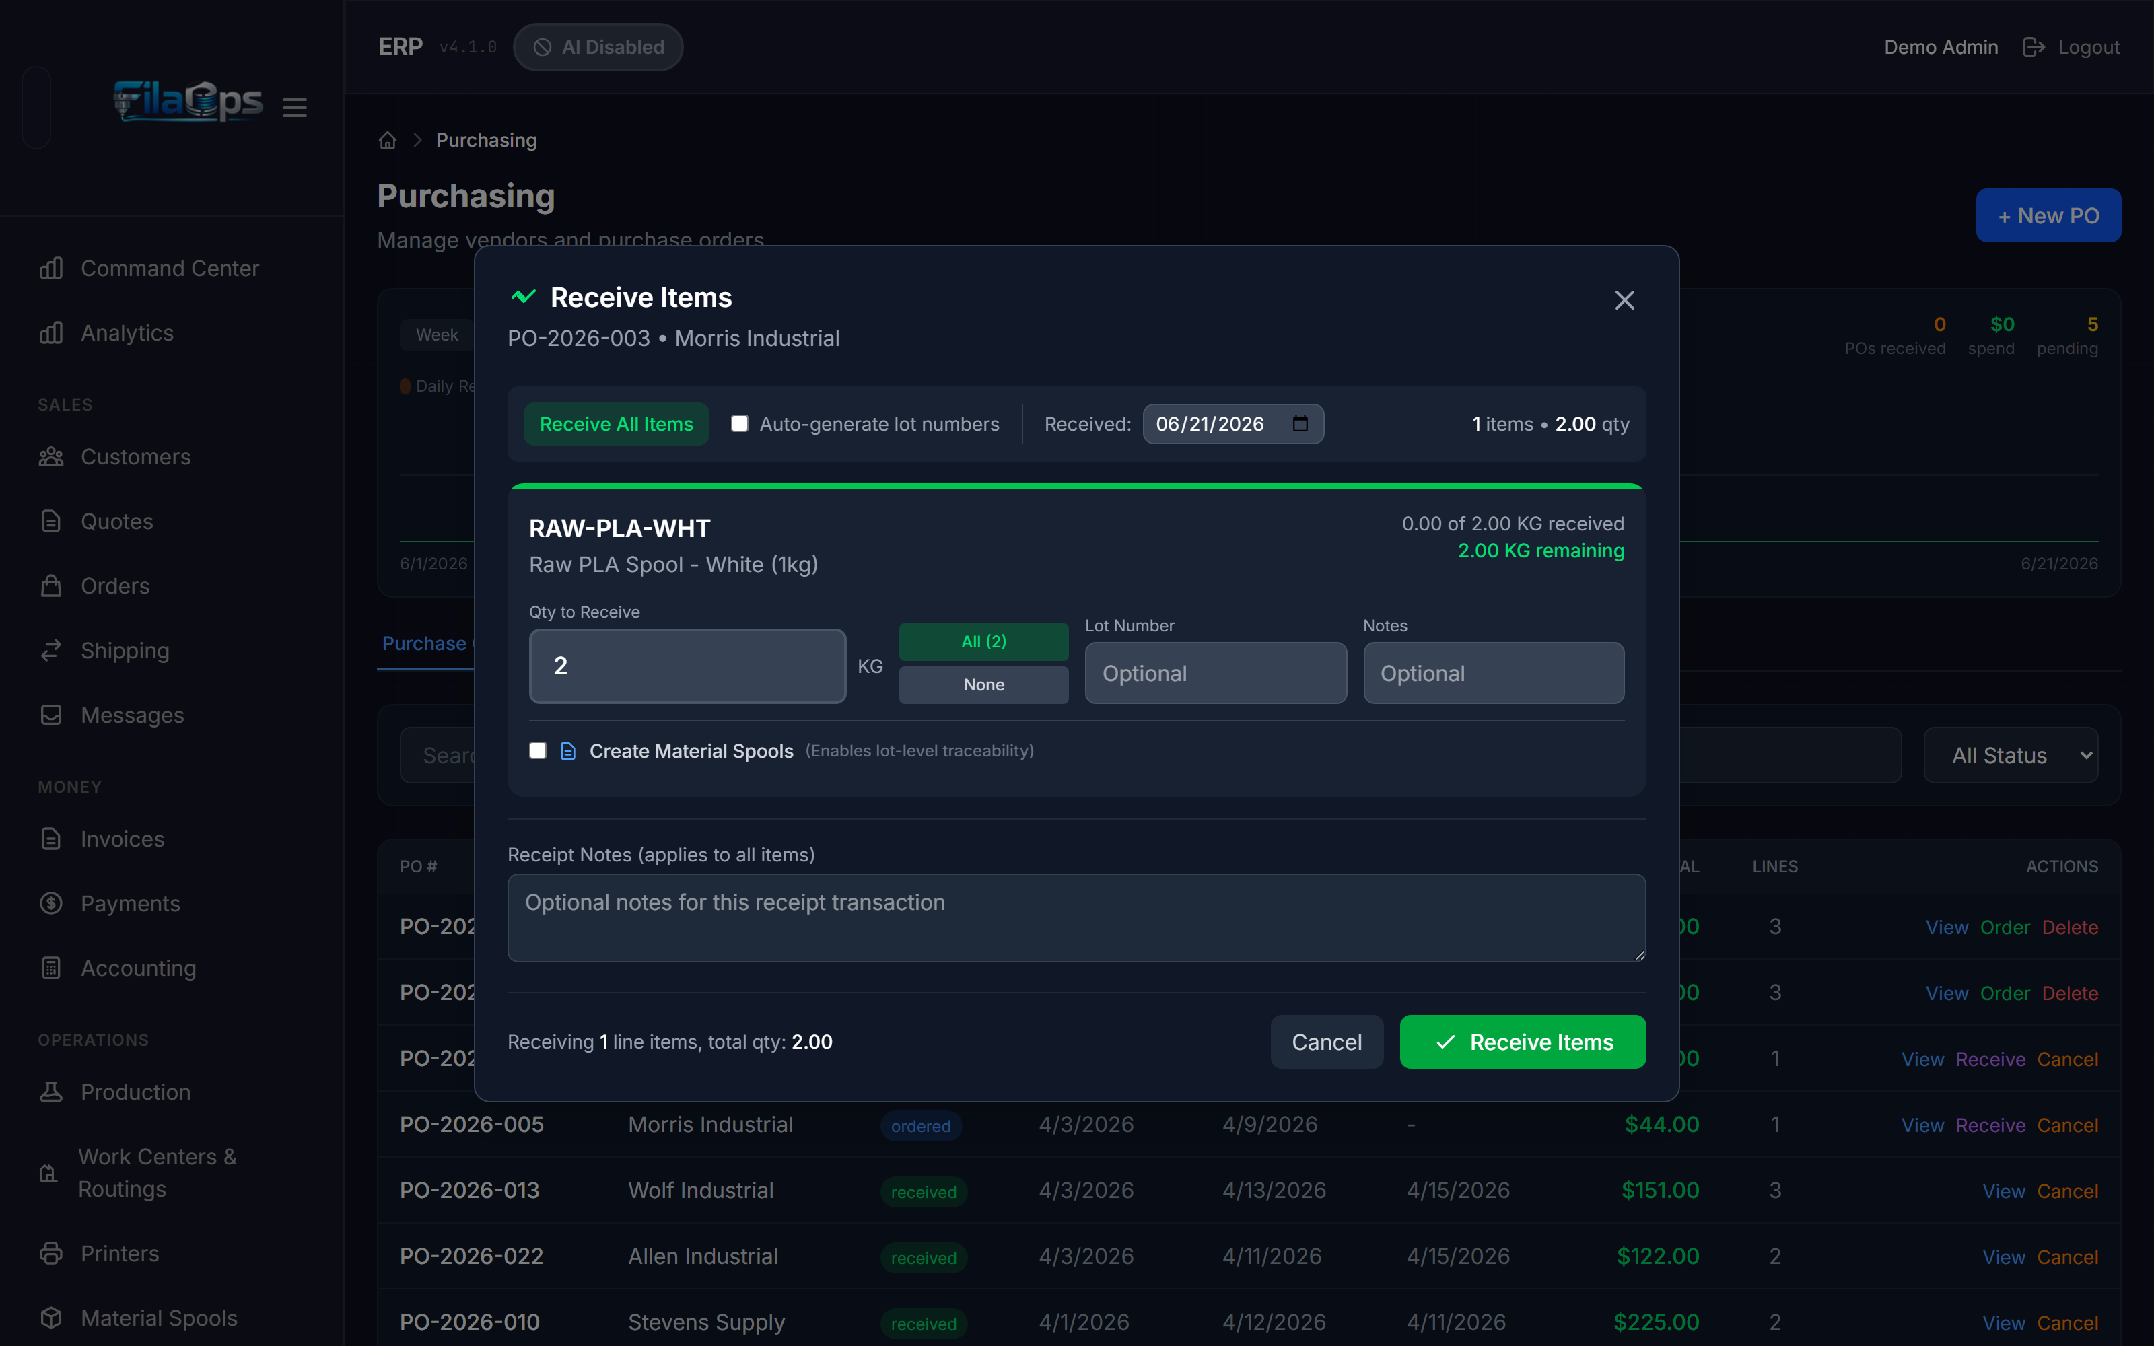This screenshot has height=1346, width=2154.
Task: Click the item Notes input field
Action: pos(1494,673)
